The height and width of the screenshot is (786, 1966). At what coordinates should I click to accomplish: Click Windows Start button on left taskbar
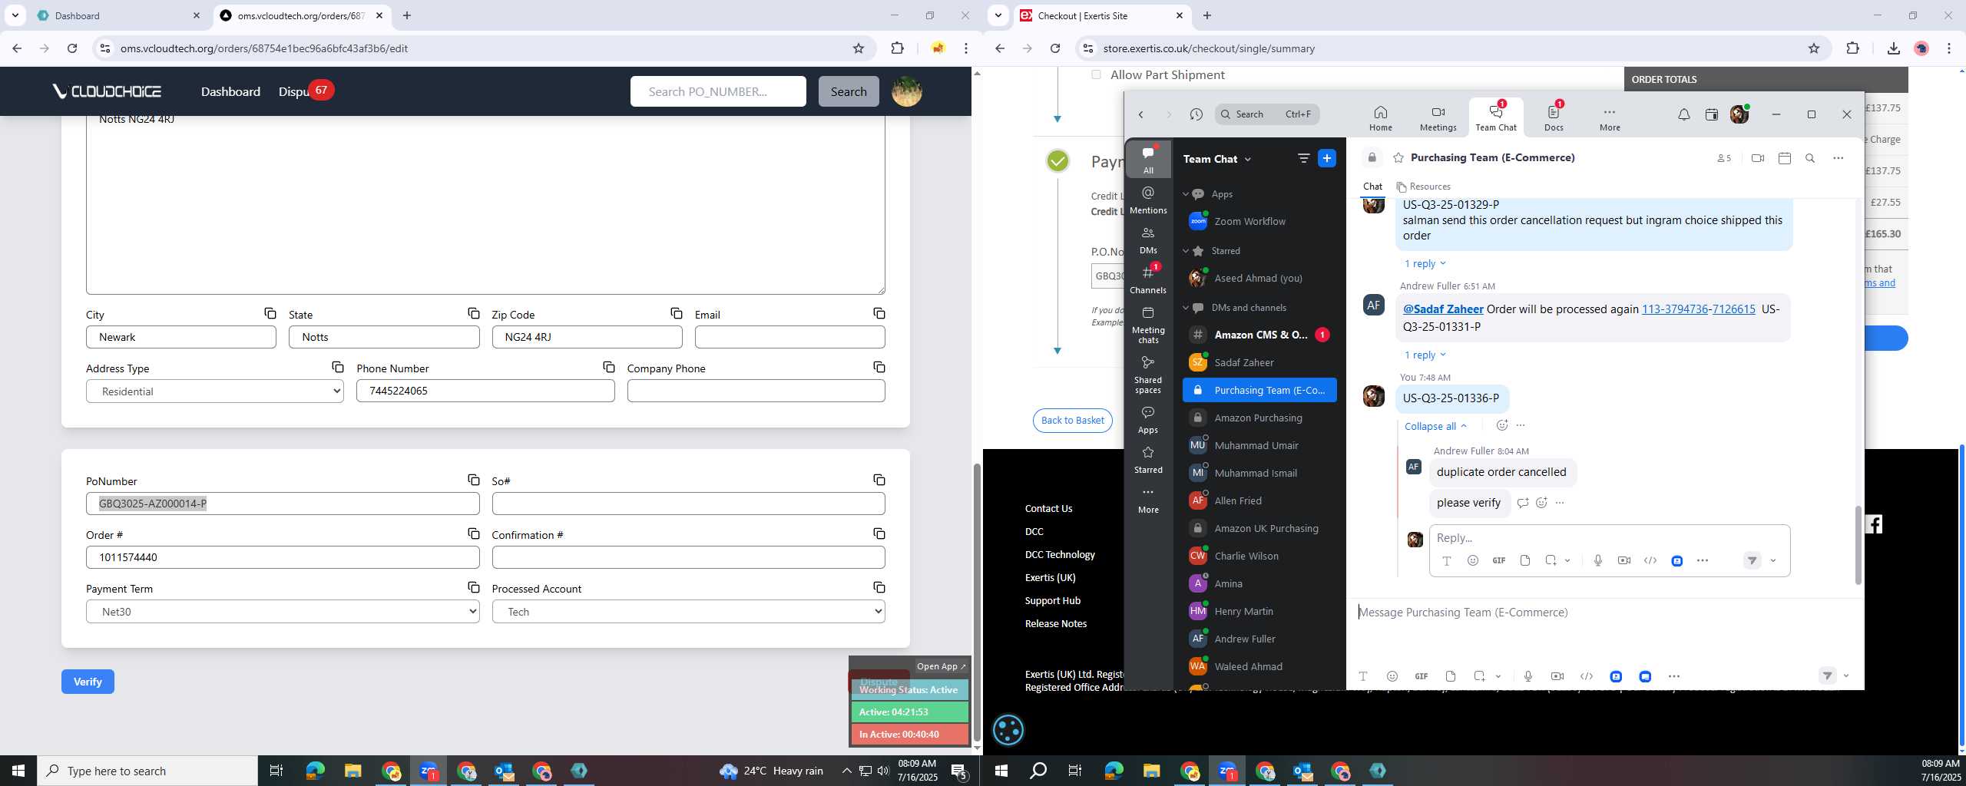[x=18, y=771]
